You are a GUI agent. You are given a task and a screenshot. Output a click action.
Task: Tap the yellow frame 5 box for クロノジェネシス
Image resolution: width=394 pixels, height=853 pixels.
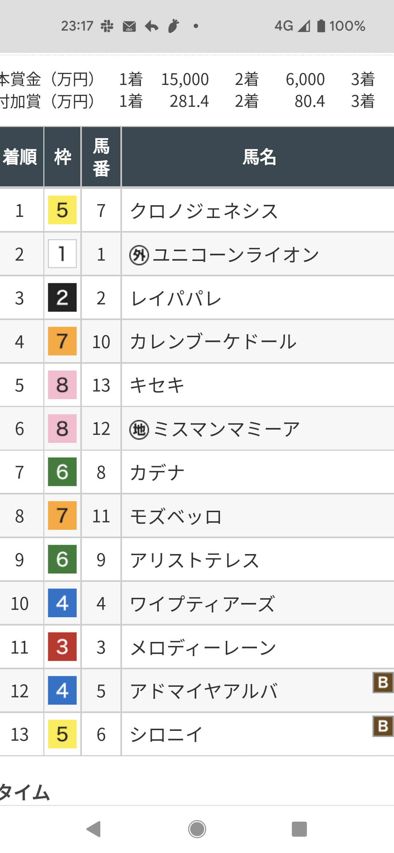pyautogui.click(x=62, y=210)
